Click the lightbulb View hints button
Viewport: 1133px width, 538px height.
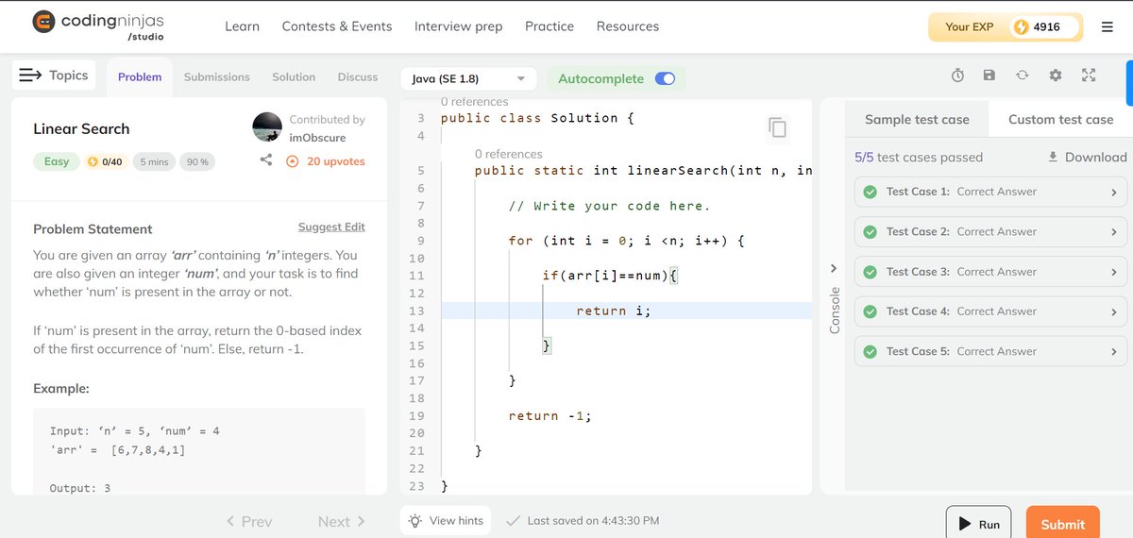point(446,520)
